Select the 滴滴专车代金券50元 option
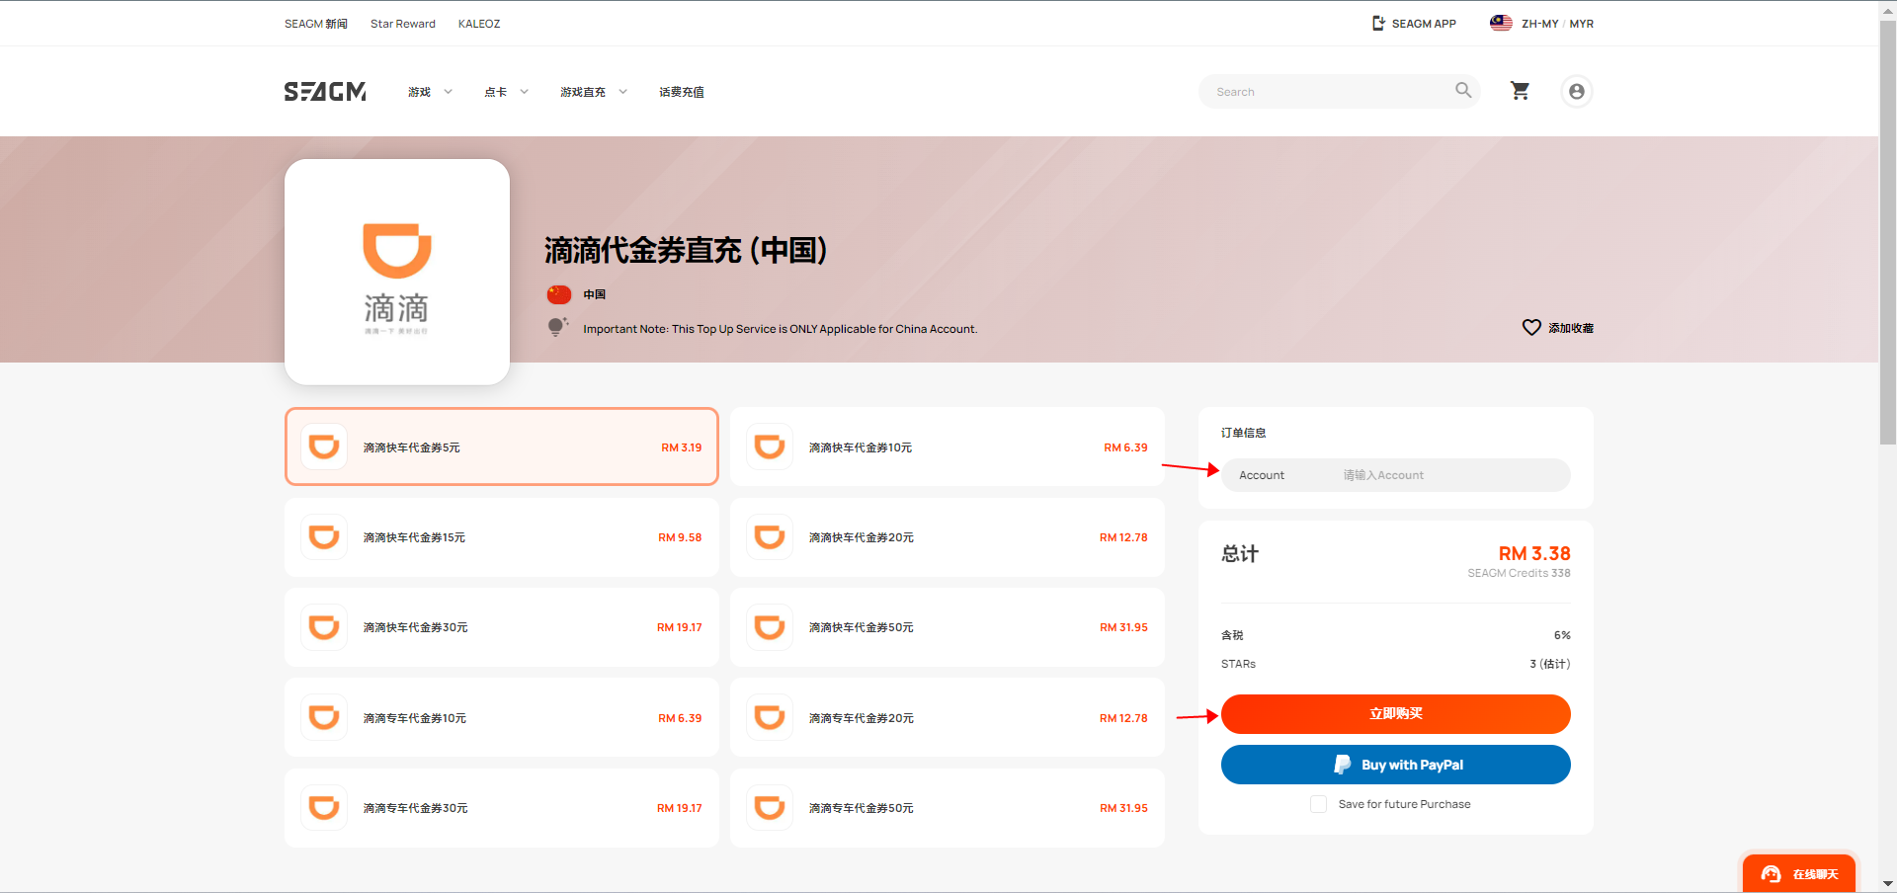Image resolution: width=1897 pixels, height=893 pixels. (x=948, y=808)
